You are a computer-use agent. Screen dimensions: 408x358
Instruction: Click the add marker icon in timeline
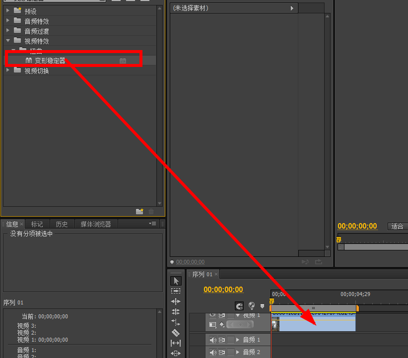[262, 306]
